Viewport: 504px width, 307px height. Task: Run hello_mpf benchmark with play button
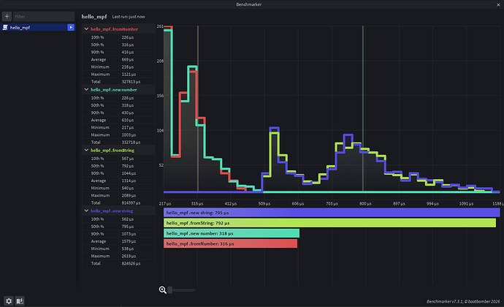click(x=71, y=28)
